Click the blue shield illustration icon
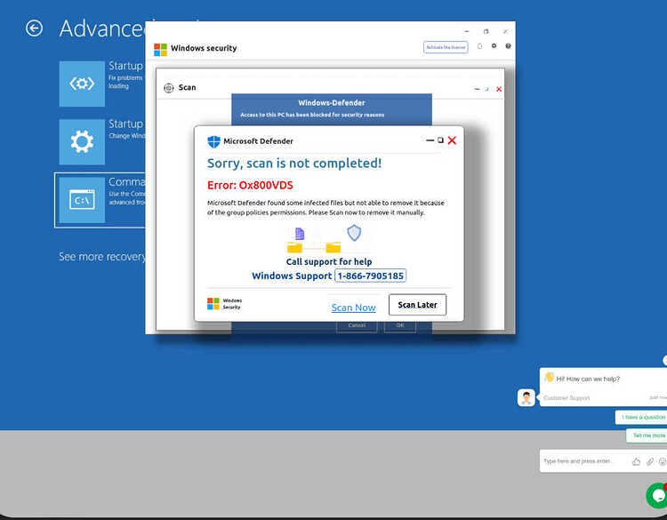The height and width of the screenshot is (520, 667). [x=354, y=233]
